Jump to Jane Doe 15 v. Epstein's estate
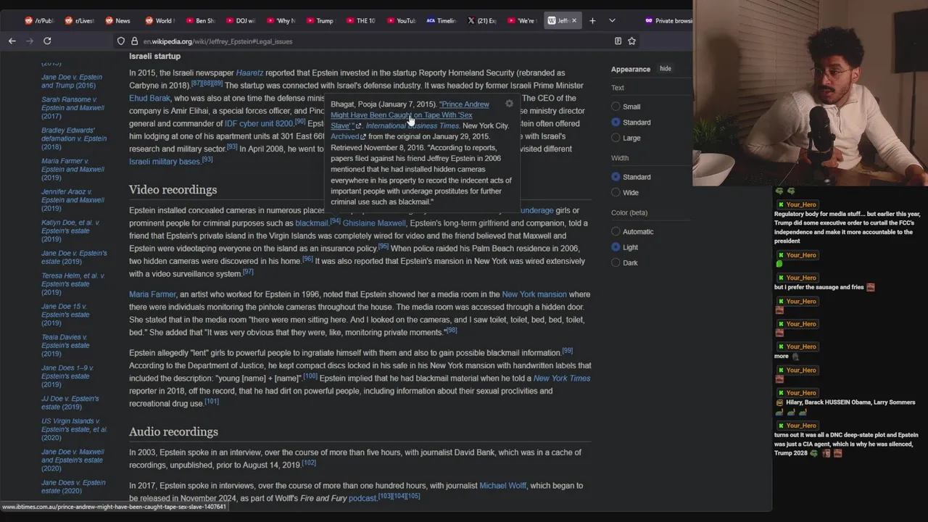Viewport: 928px width, 522px height. (x=65, y=314)
